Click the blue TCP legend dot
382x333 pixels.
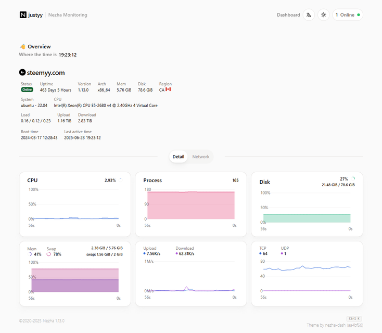pos(261,254)
